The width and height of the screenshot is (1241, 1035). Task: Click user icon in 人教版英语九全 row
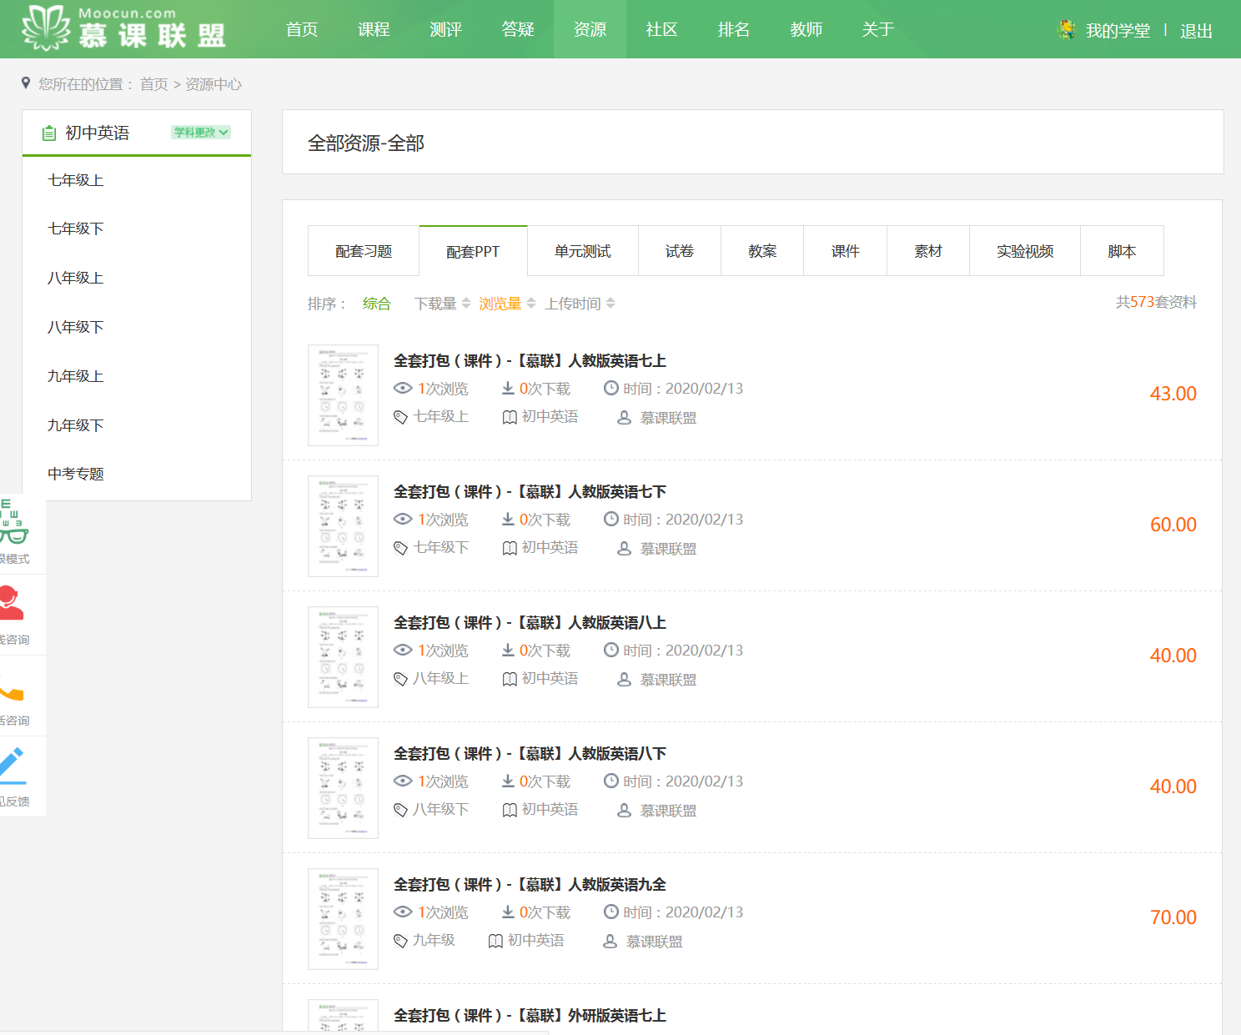610,941
